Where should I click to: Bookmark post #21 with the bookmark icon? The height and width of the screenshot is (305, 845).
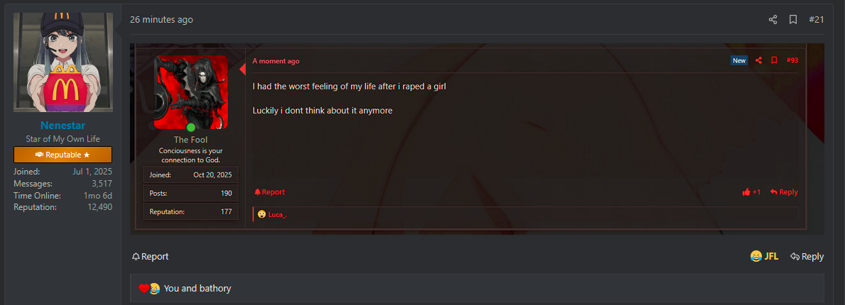793,20
